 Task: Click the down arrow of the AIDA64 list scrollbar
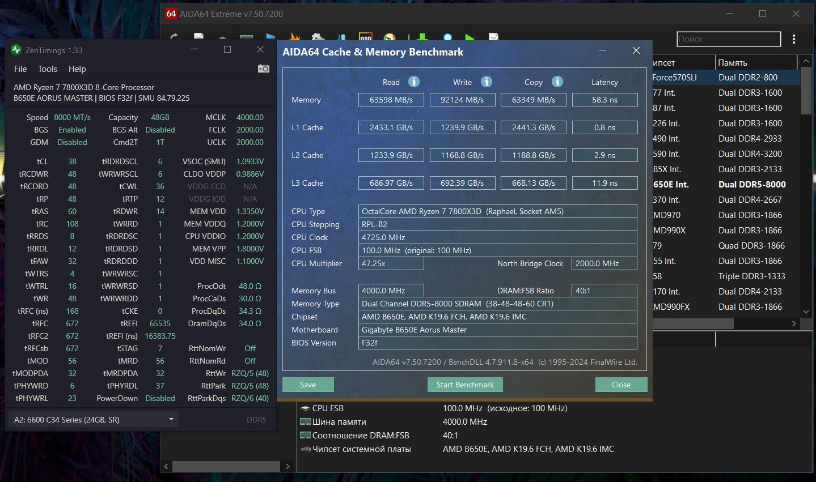pos(806,312)
